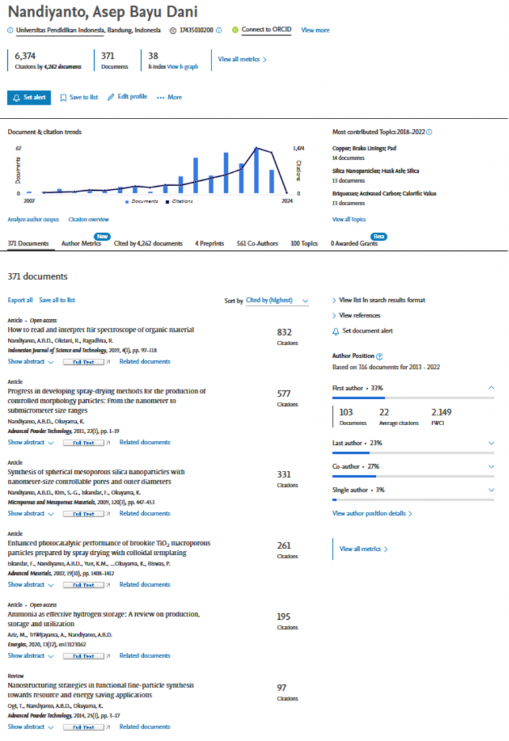Click the Export all link
The height and width of the screenshot is (741, 509).
click(20, 300)
